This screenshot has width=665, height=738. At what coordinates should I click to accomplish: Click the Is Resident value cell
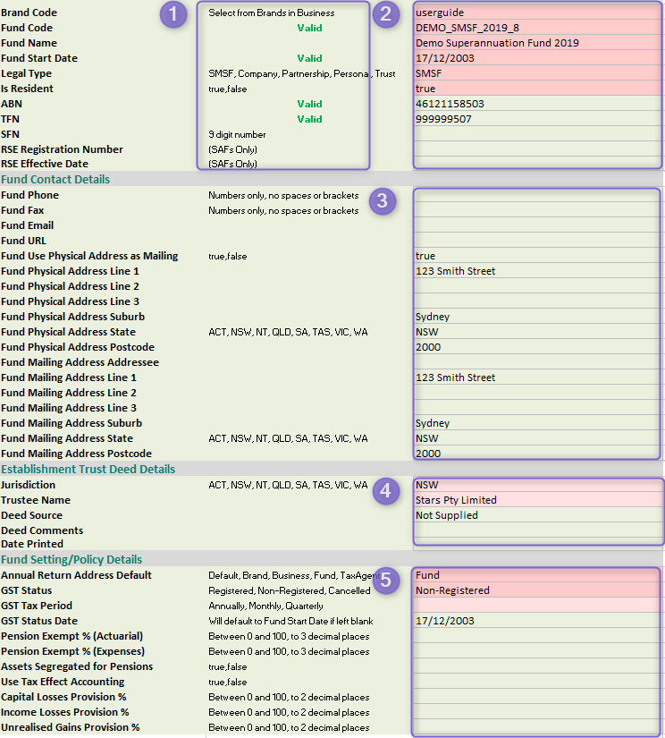tap(537, 89)
